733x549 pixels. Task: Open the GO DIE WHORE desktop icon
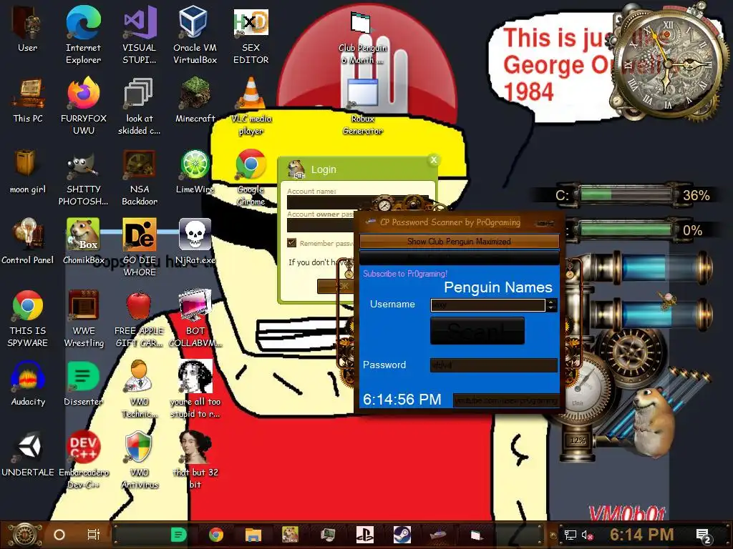(140, 247)
